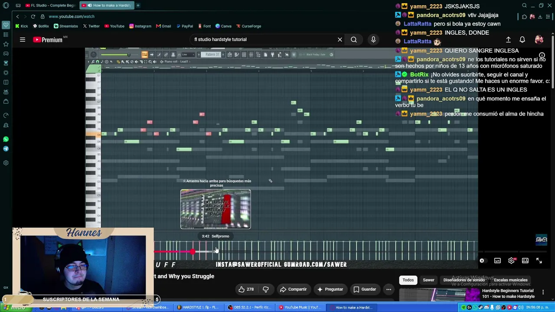555x312 pixels.
Task: Open the video player settings gear
Action: pyautogui.click(x=511, y=261)
